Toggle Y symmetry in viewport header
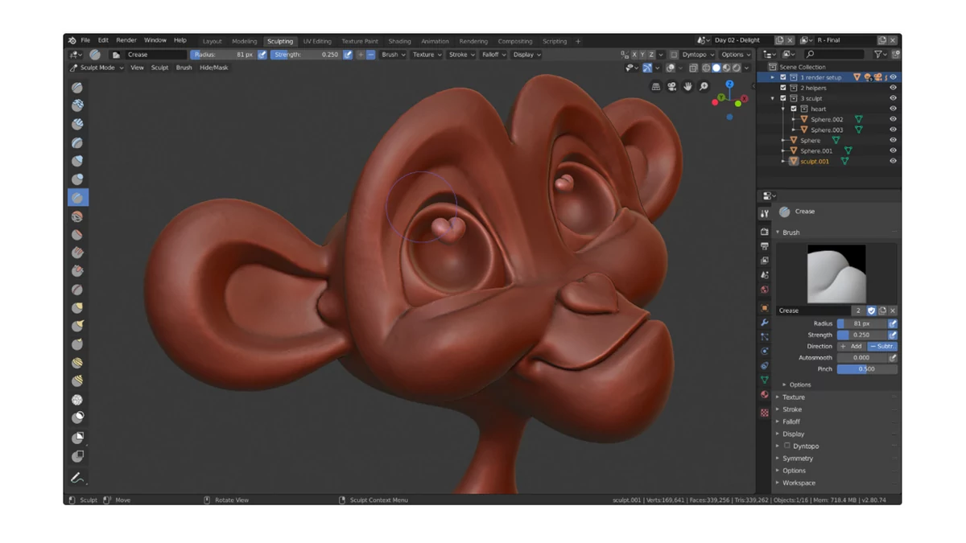The width and height of the screenshot is (966, 543). tap(642, 55)
